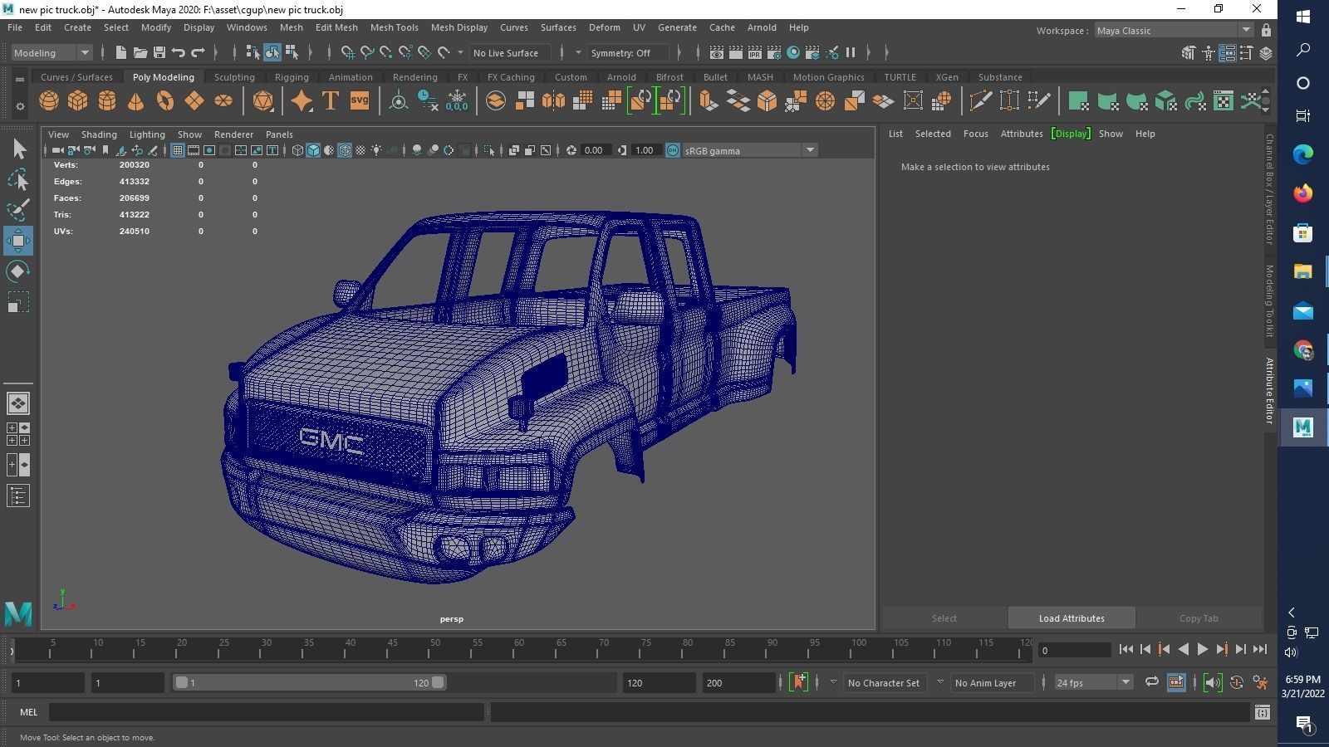Click the SVG import shelf icon
The width and height of the screenshot is (1329, 747).
coord(359,101)
